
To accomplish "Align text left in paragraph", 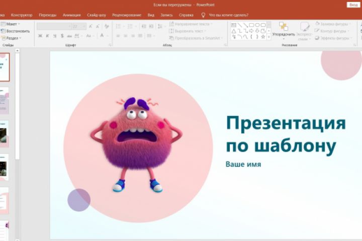I will coord(118,36).
